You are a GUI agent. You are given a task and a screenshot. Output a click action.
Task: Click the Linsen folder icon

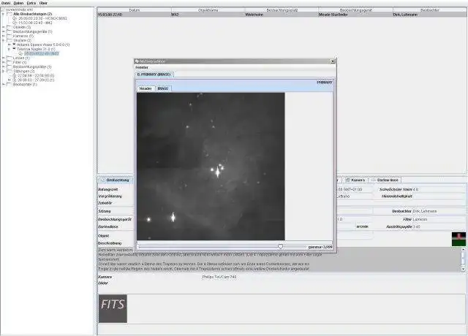(x=10, y=58)
